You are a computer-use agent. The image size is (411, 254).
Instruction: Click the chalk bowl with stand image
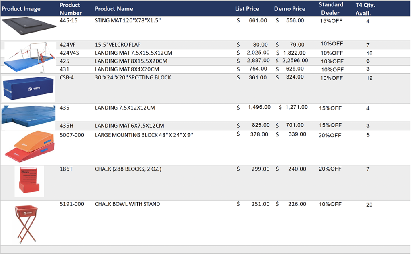coord(28,222)
